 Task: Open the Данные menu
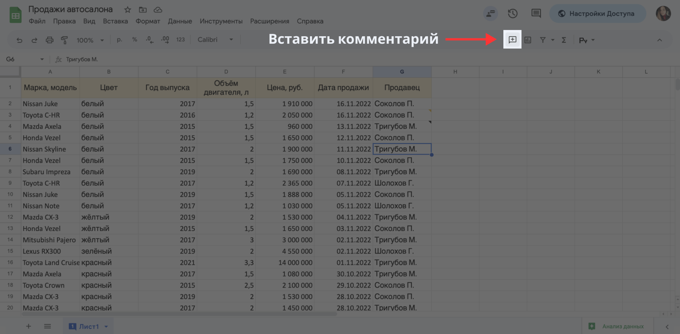click(180, 21)
